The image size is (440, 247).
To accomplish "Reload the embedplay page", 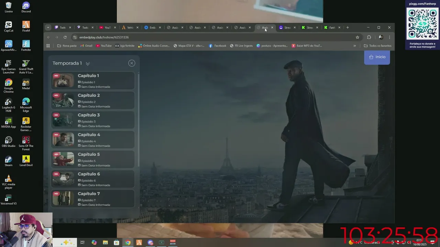I will coord(65,37).
